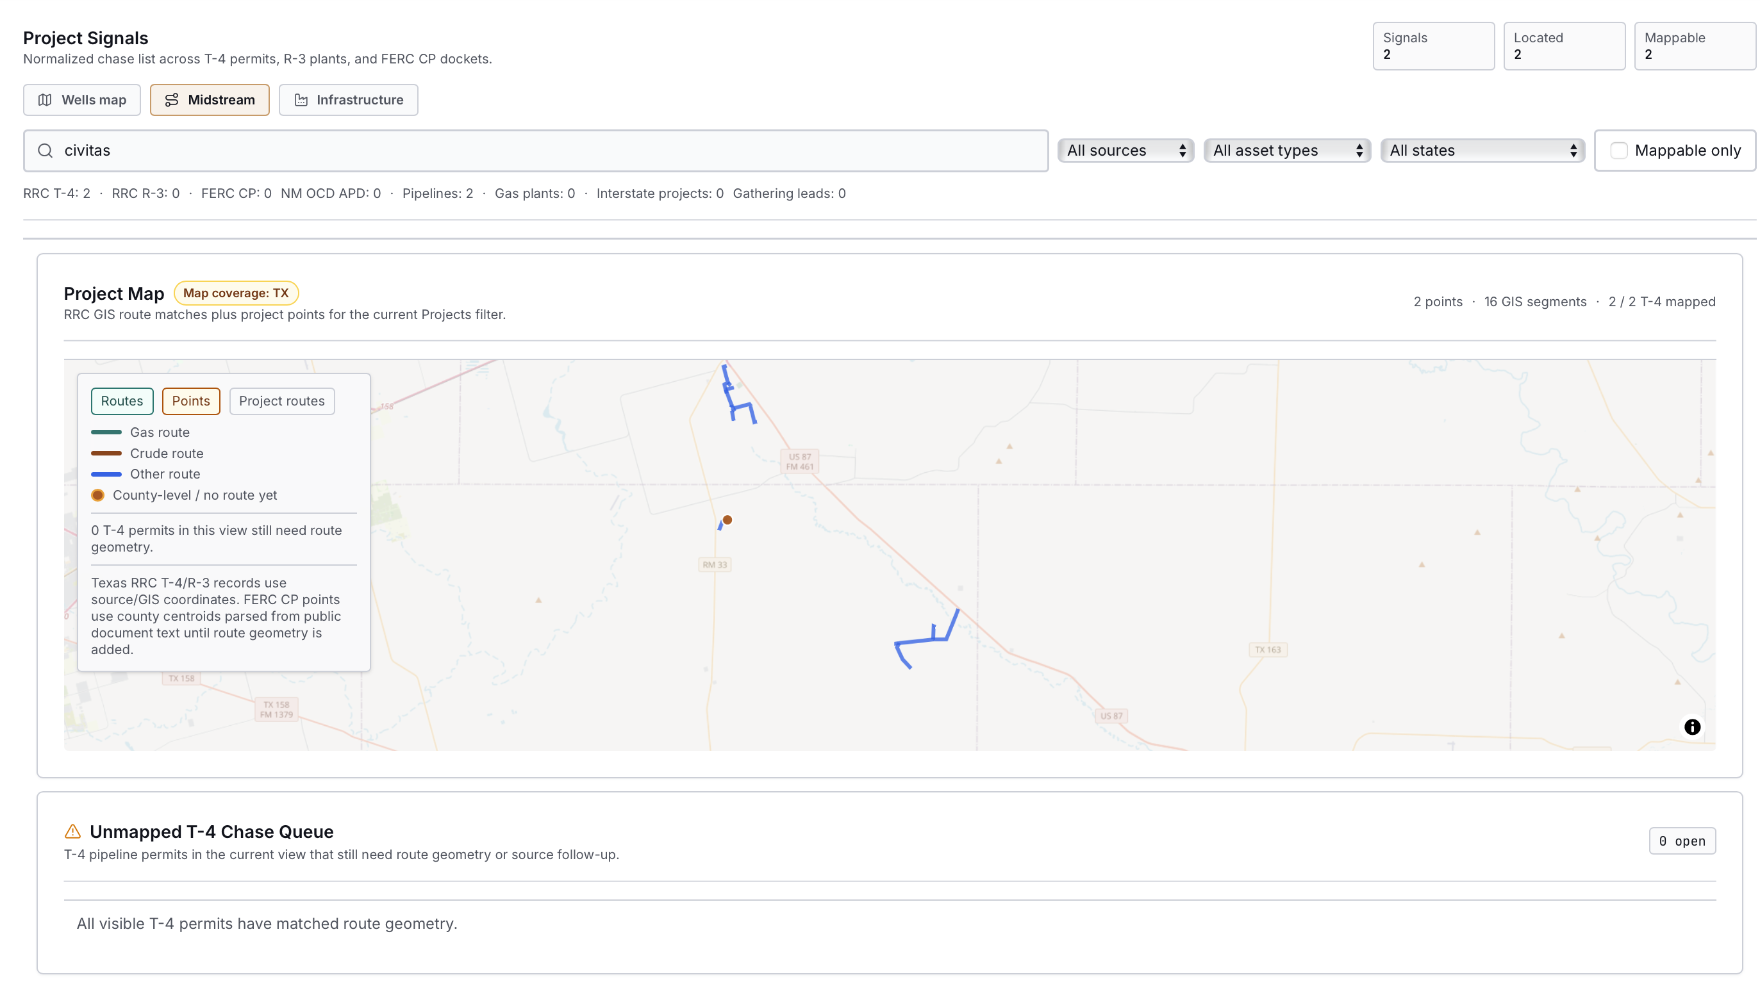Click the search magnifier icon
The height and width of the screenshot is (984, 1760).
pyautogui.click(x=45, y=151)
